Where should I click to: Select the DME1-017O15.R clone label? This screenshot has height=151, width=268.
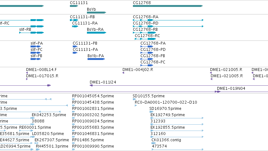(x=42, y=76)
